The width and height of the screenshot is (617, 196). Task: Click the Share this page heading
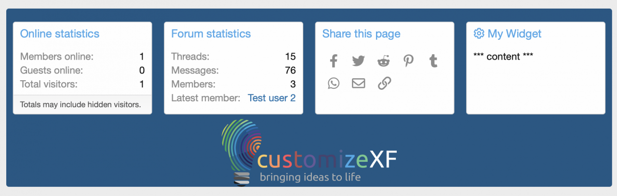pyautogui.click(x=362, y=34)
